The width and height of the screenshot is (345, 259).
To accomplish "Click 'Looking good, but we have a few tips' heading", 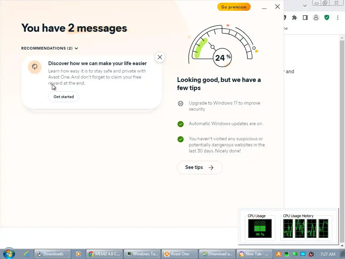I will point(219,84).
